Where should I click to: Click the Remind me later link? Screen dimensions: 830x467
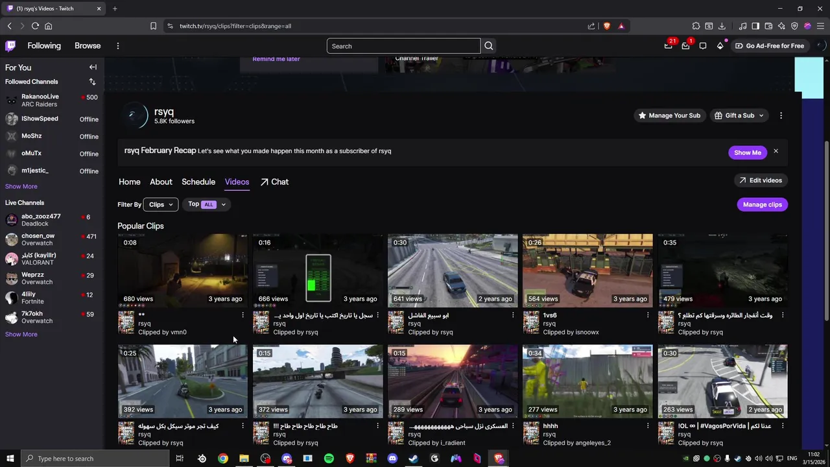pyautogui.click(x=276, y=59)
